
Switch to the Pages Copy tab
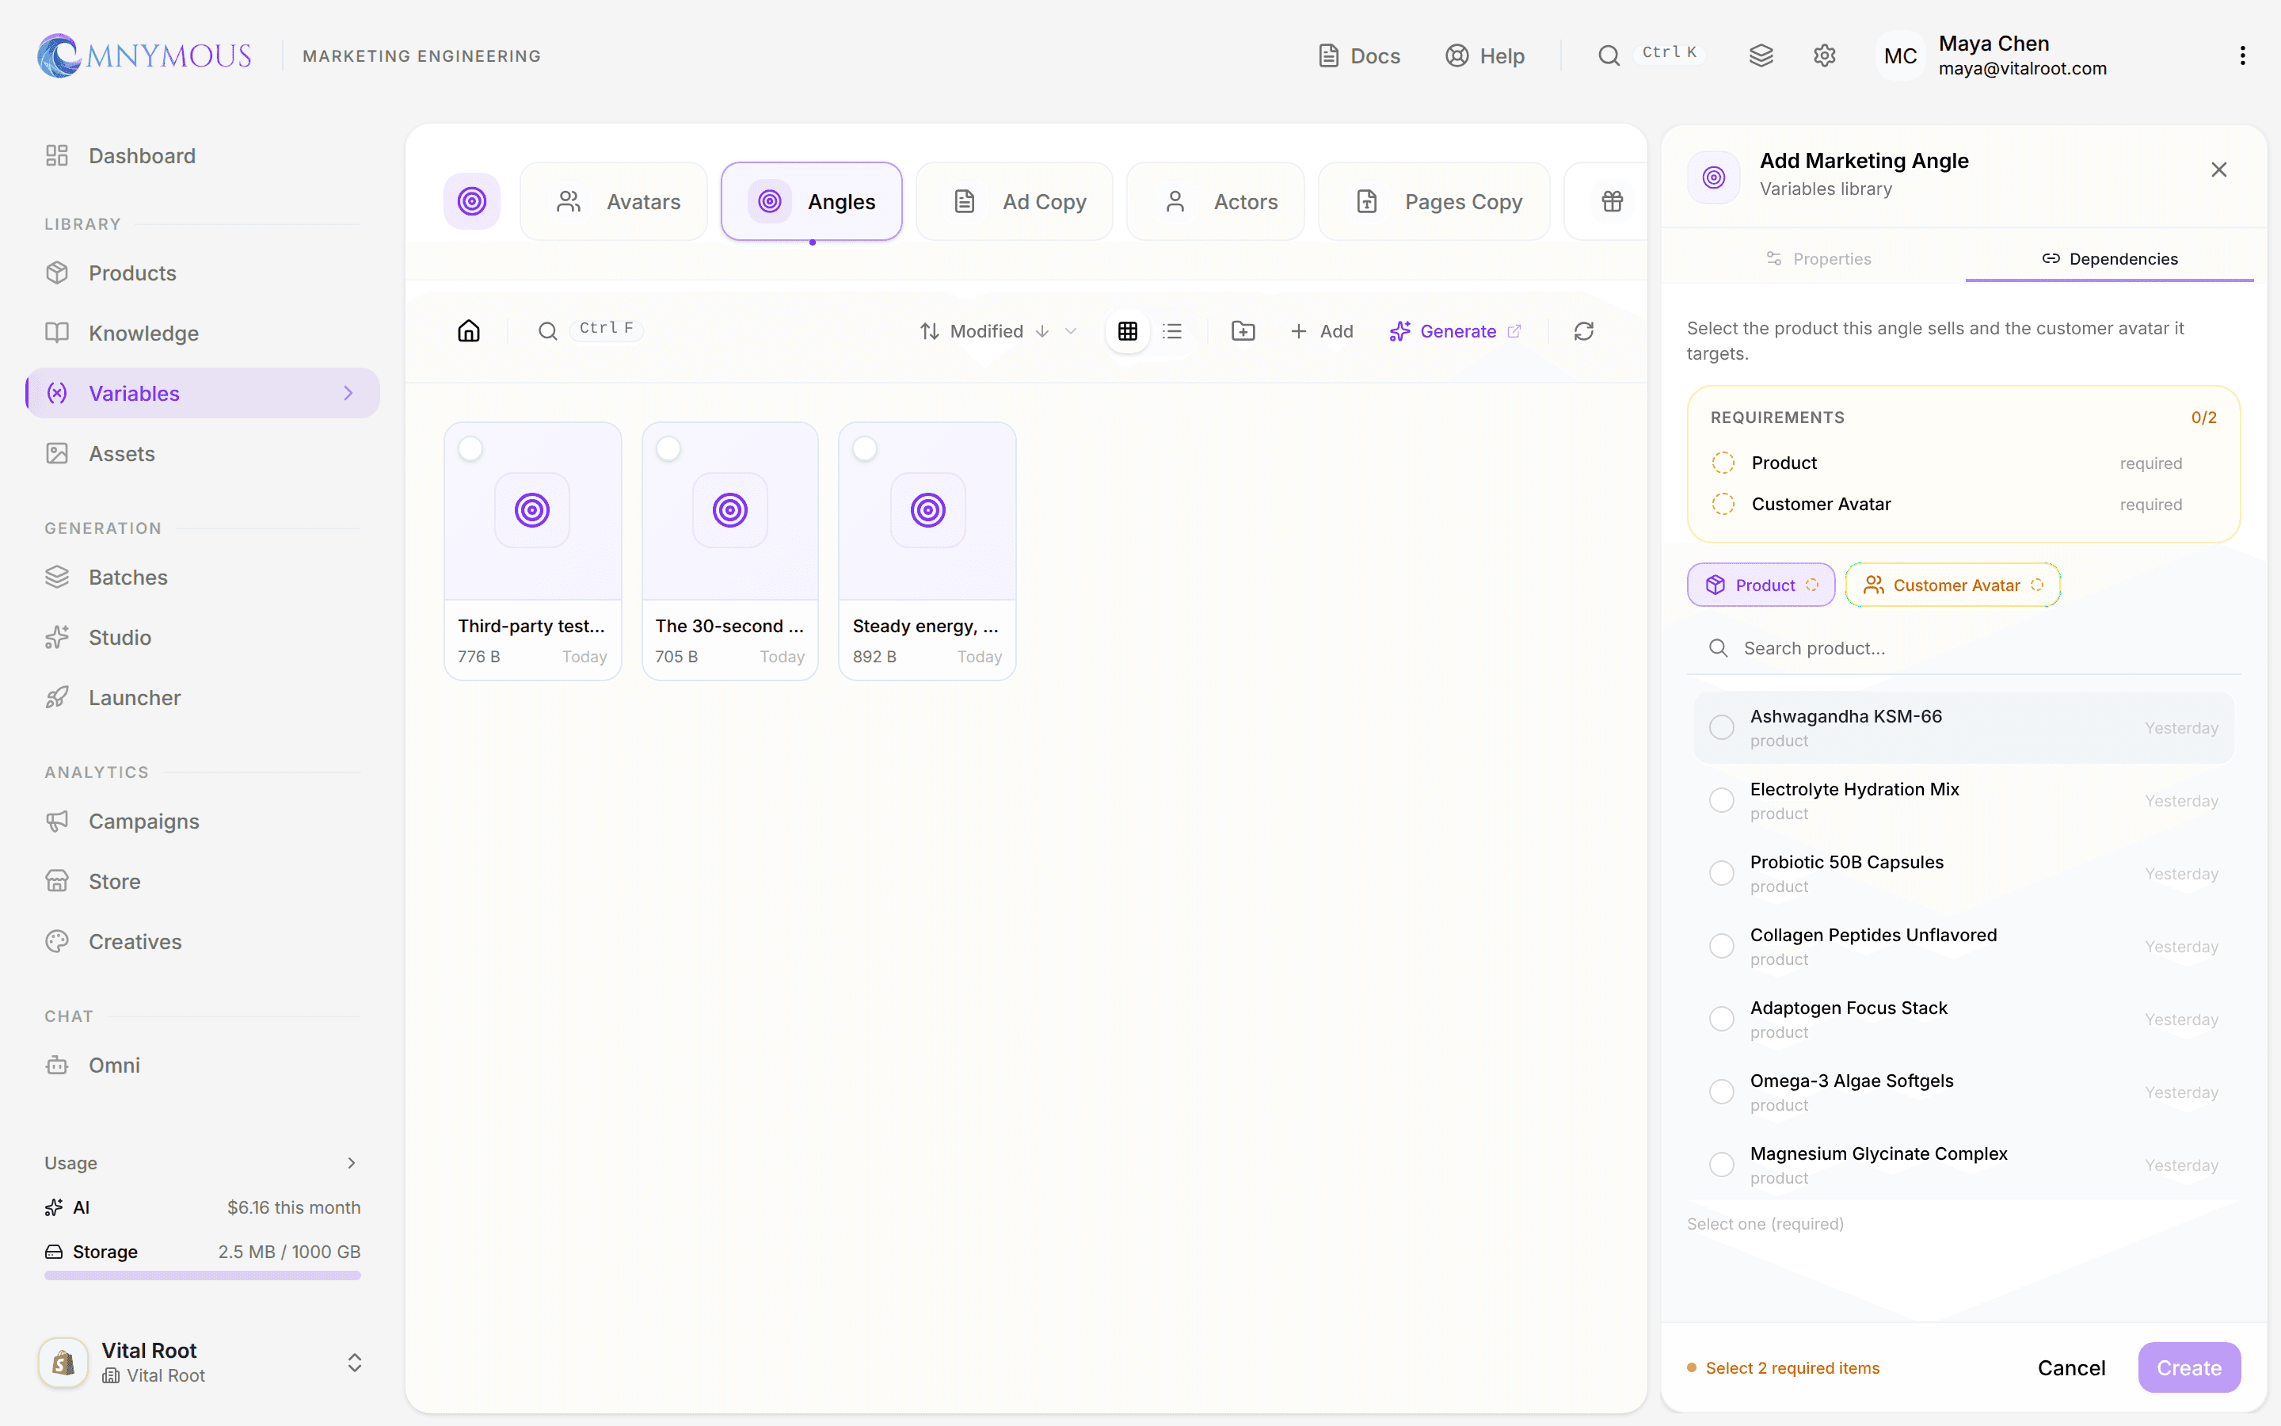coord(1434,201)
